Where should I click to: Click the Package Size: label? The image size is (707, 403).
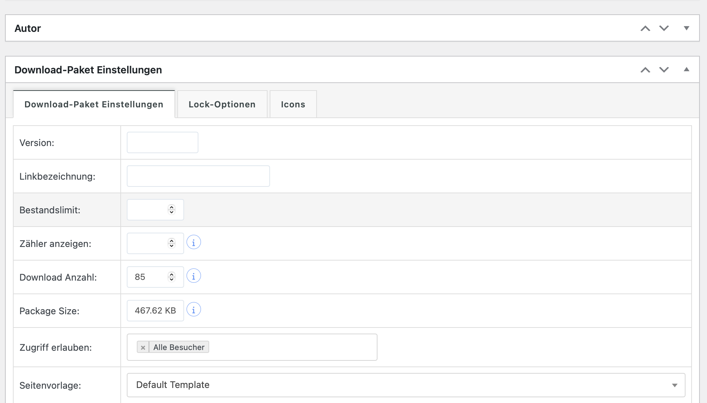coord(49,311)
